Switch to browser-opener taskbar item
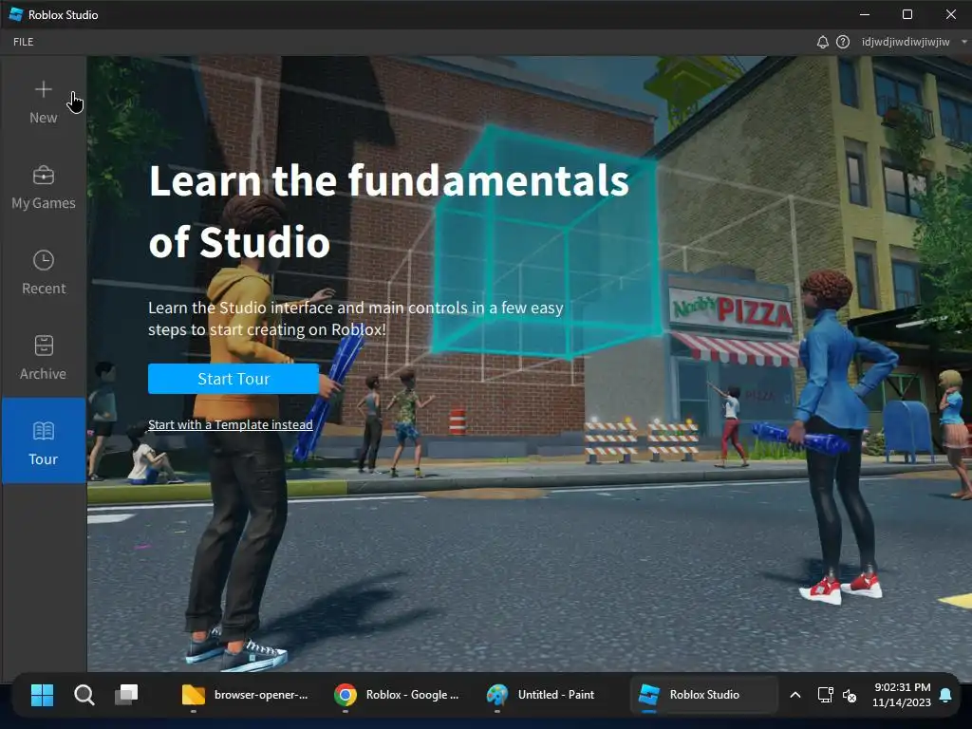The height and width of the screenshot is (729, 972). tap(244, 695)
